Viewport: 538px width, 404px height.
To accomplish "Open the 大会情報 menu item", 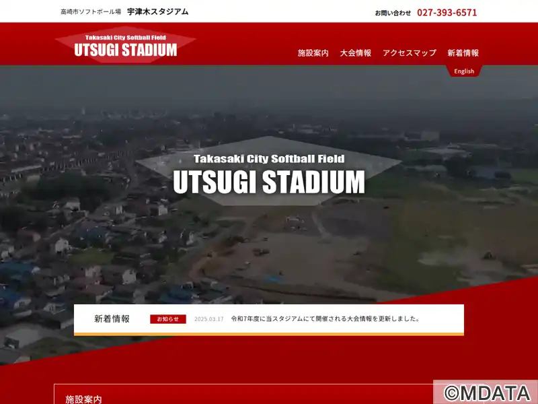I will click(356, 53).
